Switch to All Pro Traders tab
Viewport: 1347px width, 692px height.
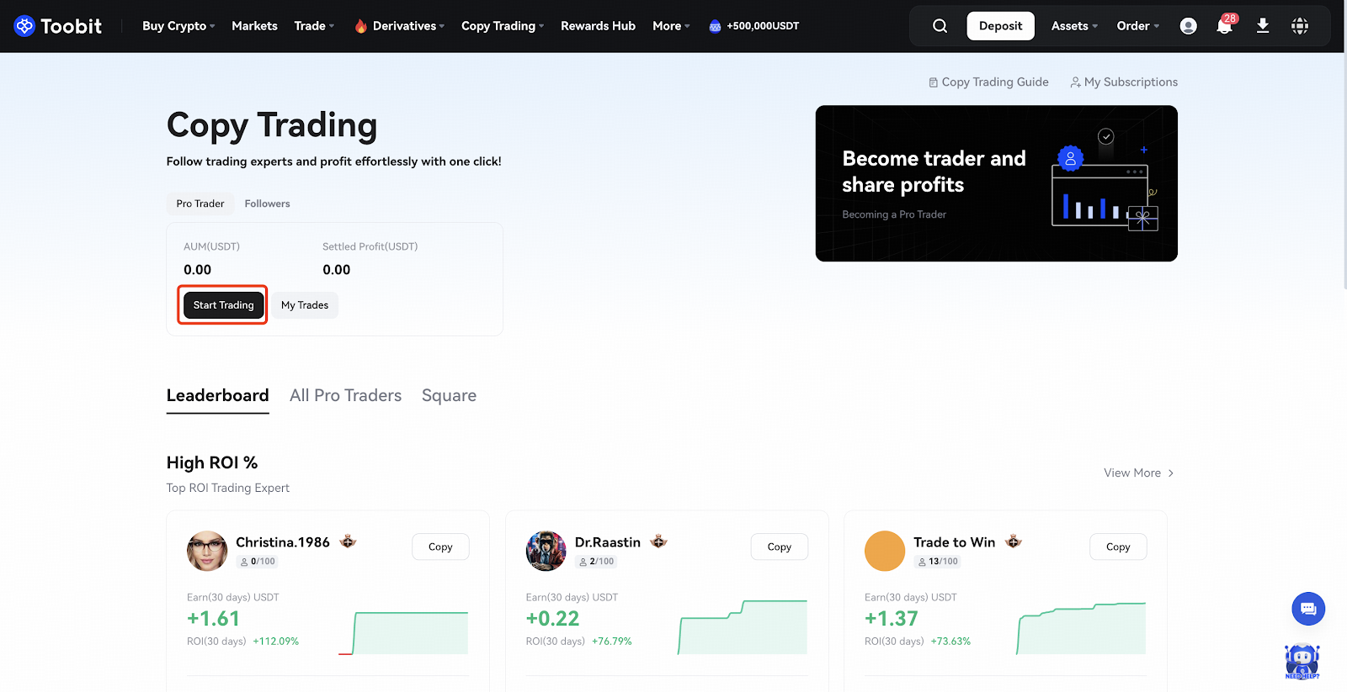tap(345, 395)
